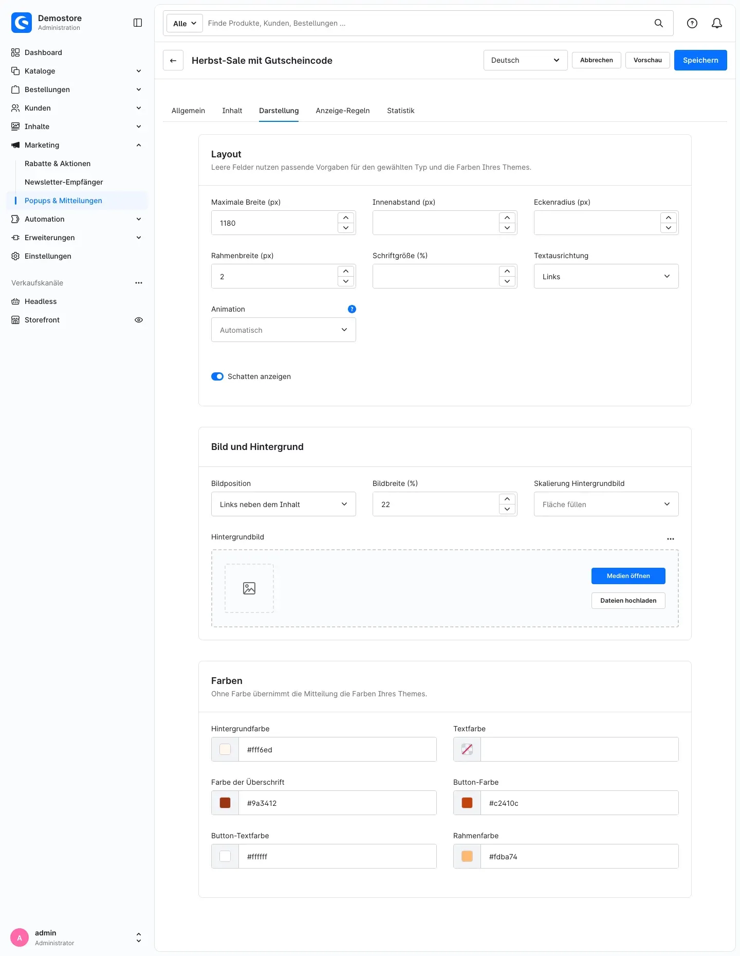Open the Button-Farbe color swatch
Viewport: 740px width, 956px height.
coord(467,803)
